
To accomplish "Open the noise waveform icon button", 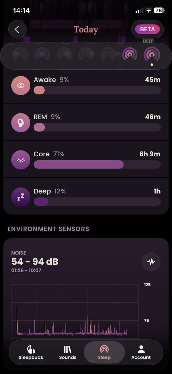I will pyautogui.click(x=151, y=262).
